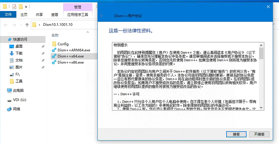279x144 pixels.
Task: Open the Config folder icon
Action: 54,44
